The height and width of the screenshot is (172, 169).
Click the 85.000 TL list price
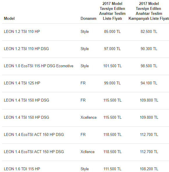pos(112,32)
